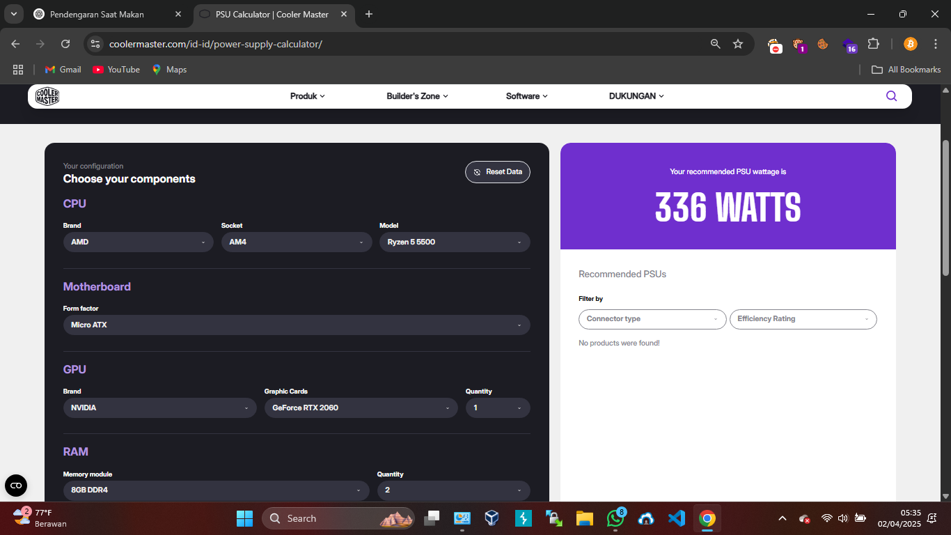
Task: Open the notification bell in the system tray
Action: 932,518
